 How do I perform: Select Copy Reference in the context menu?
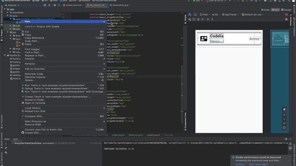pyautogui.click(x=64, y=38)
